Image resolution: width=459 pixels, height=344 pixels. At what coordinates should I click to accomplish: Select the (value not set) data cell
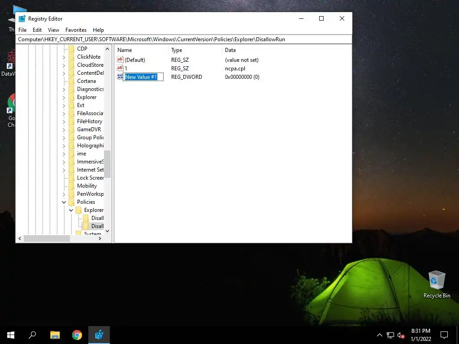coord(242,60)
